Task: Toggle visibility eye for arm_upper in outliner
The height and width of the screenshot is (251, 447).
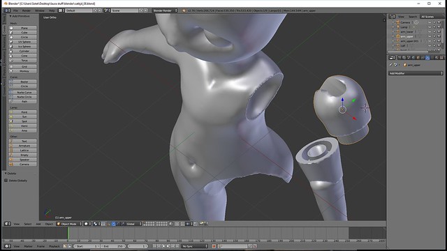Action: tap(430, 36)
